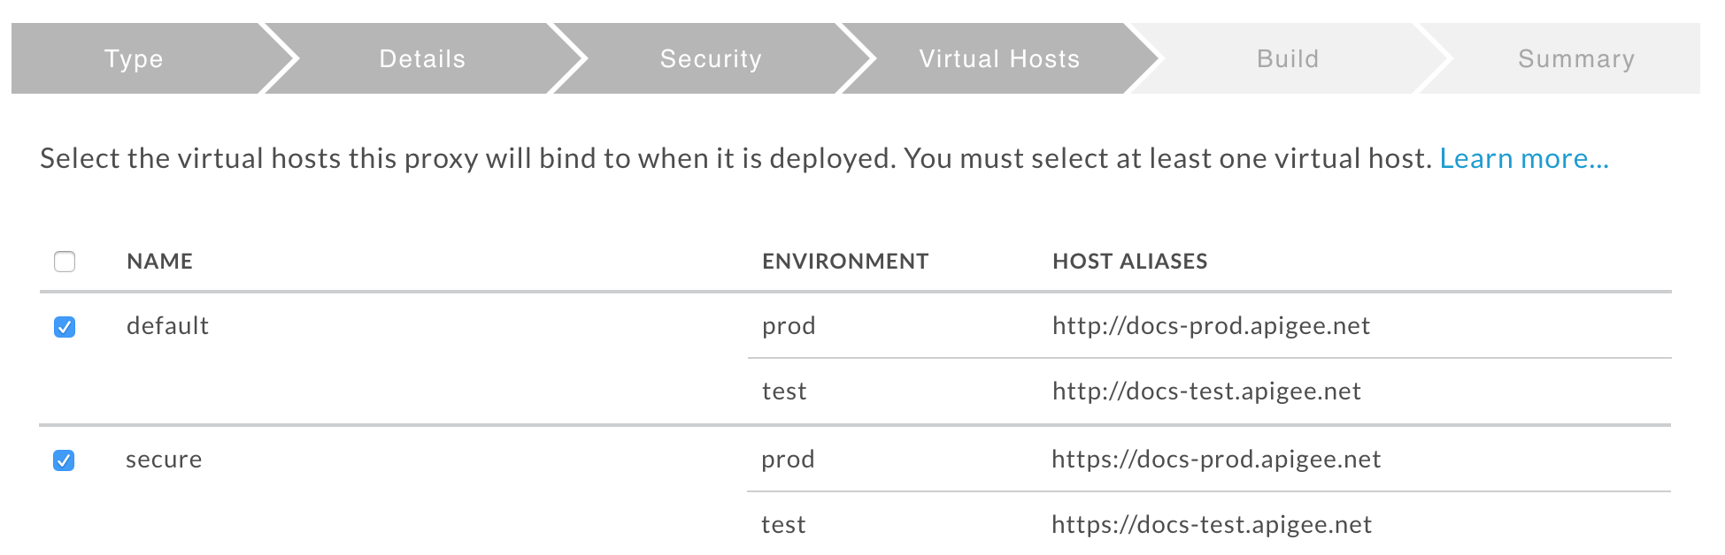Click the prod environment in default row
Viewport: 1725px width, 555px height.
point(789,326)
